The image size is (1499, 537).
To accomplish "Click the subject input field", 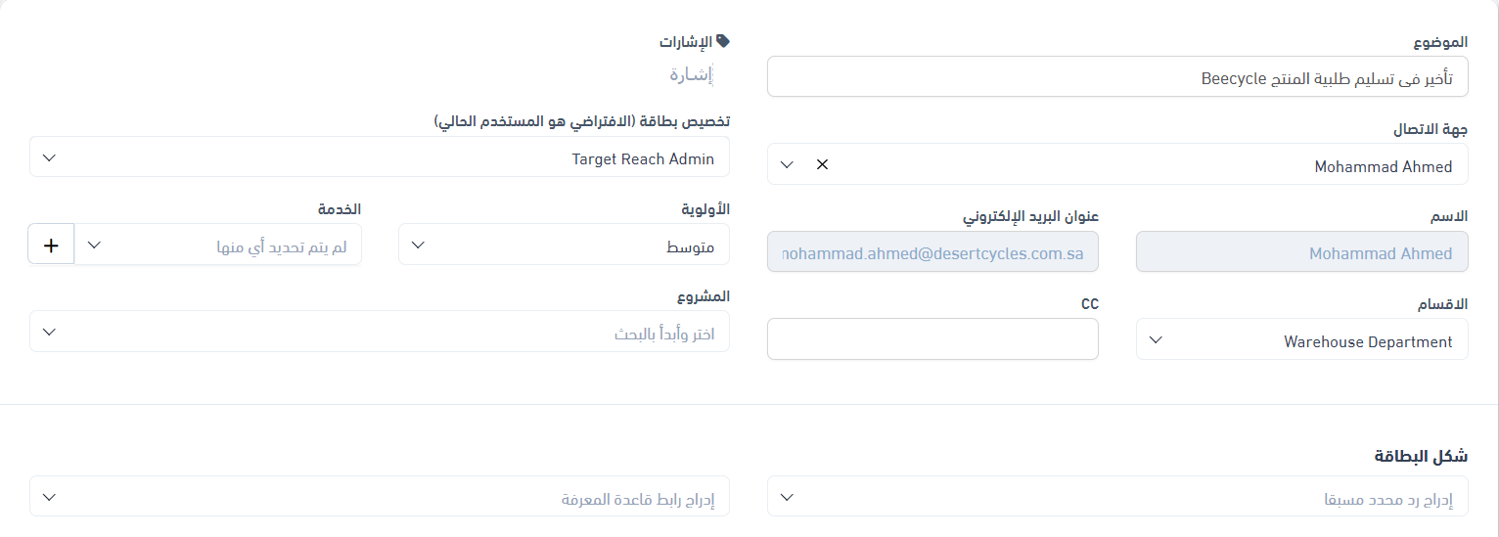I will (x=1117, y=76).
